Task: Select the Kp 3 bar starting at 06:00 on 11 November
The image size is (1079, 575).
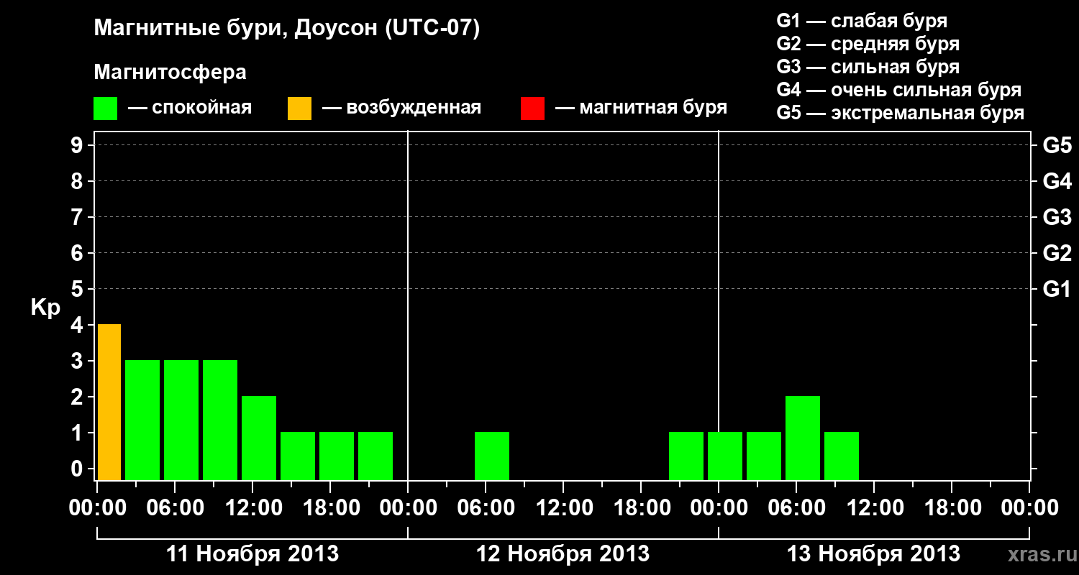Action: coord(181,420)
